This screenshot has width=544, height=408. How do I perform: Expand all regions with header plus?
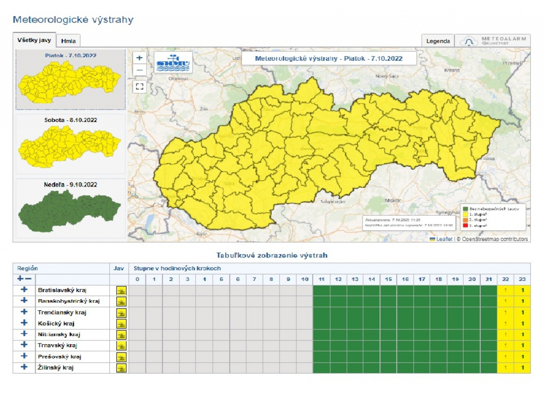click(x=20, y=279)
